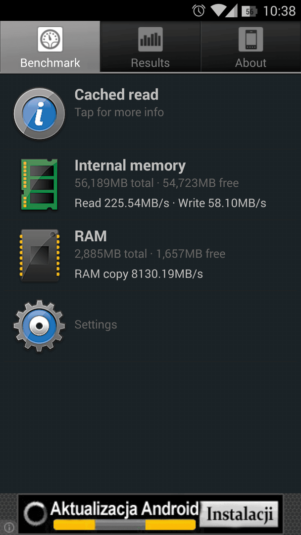
Task: Switch to the Results tab
Action: point(150,47)
